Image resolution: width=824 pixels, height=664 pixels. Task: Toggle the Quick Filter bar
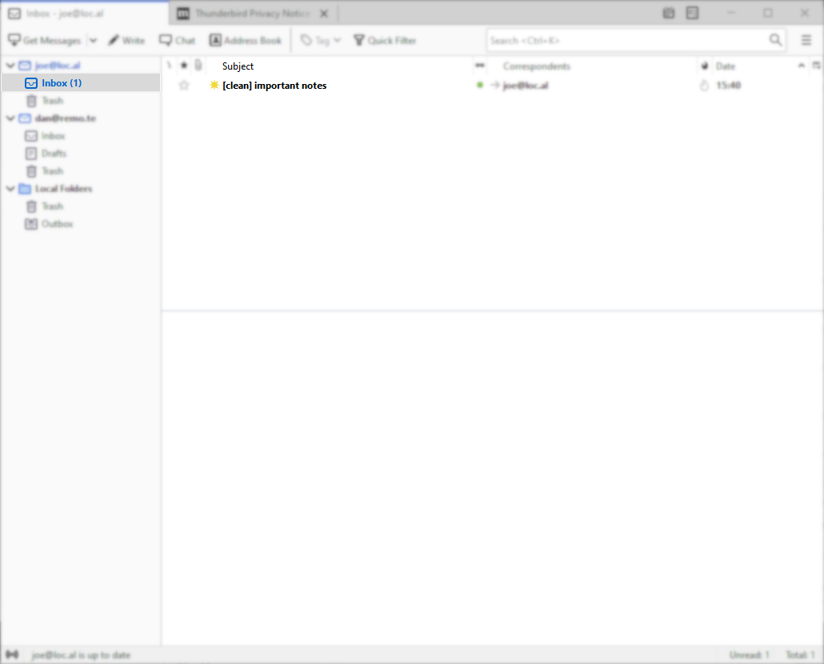[x=385, y=41]
